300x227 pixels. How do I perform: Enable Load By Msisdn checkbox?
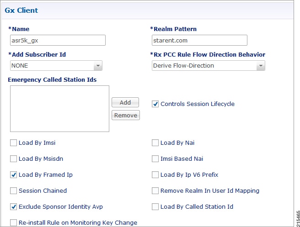[13, 159]
